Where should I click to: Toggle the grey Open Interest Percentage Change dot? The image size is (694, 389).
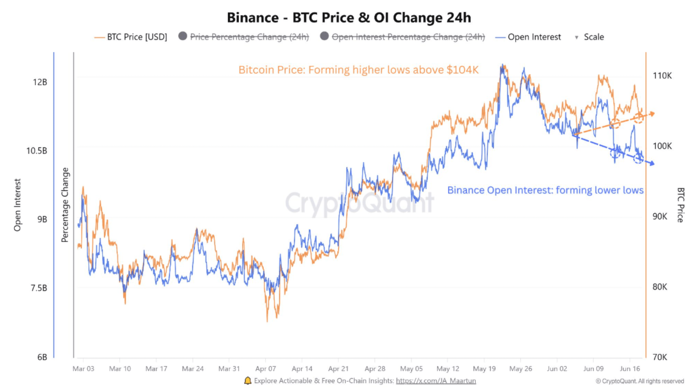[x=324, y=36]
